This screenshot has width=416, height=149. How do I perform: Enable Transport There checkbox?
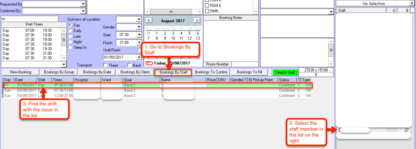(x=105, y=65)
